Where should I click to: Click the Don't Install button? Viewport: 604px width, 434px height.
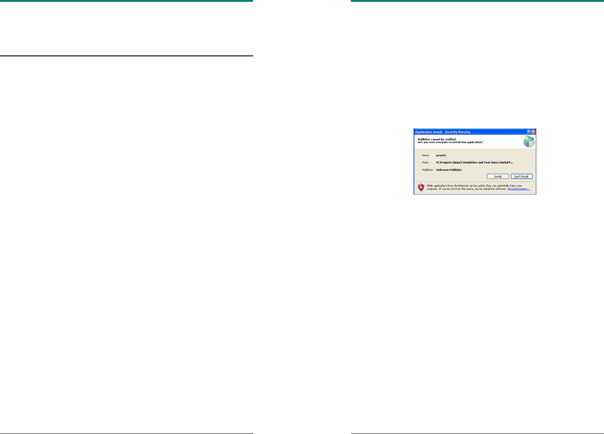tap(521, 176)
